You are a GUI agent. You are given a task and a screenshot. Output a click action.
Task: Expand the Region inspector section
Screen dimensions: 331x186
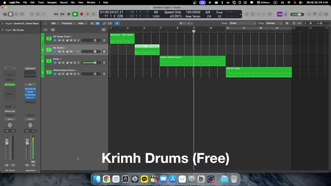[3, 24]
